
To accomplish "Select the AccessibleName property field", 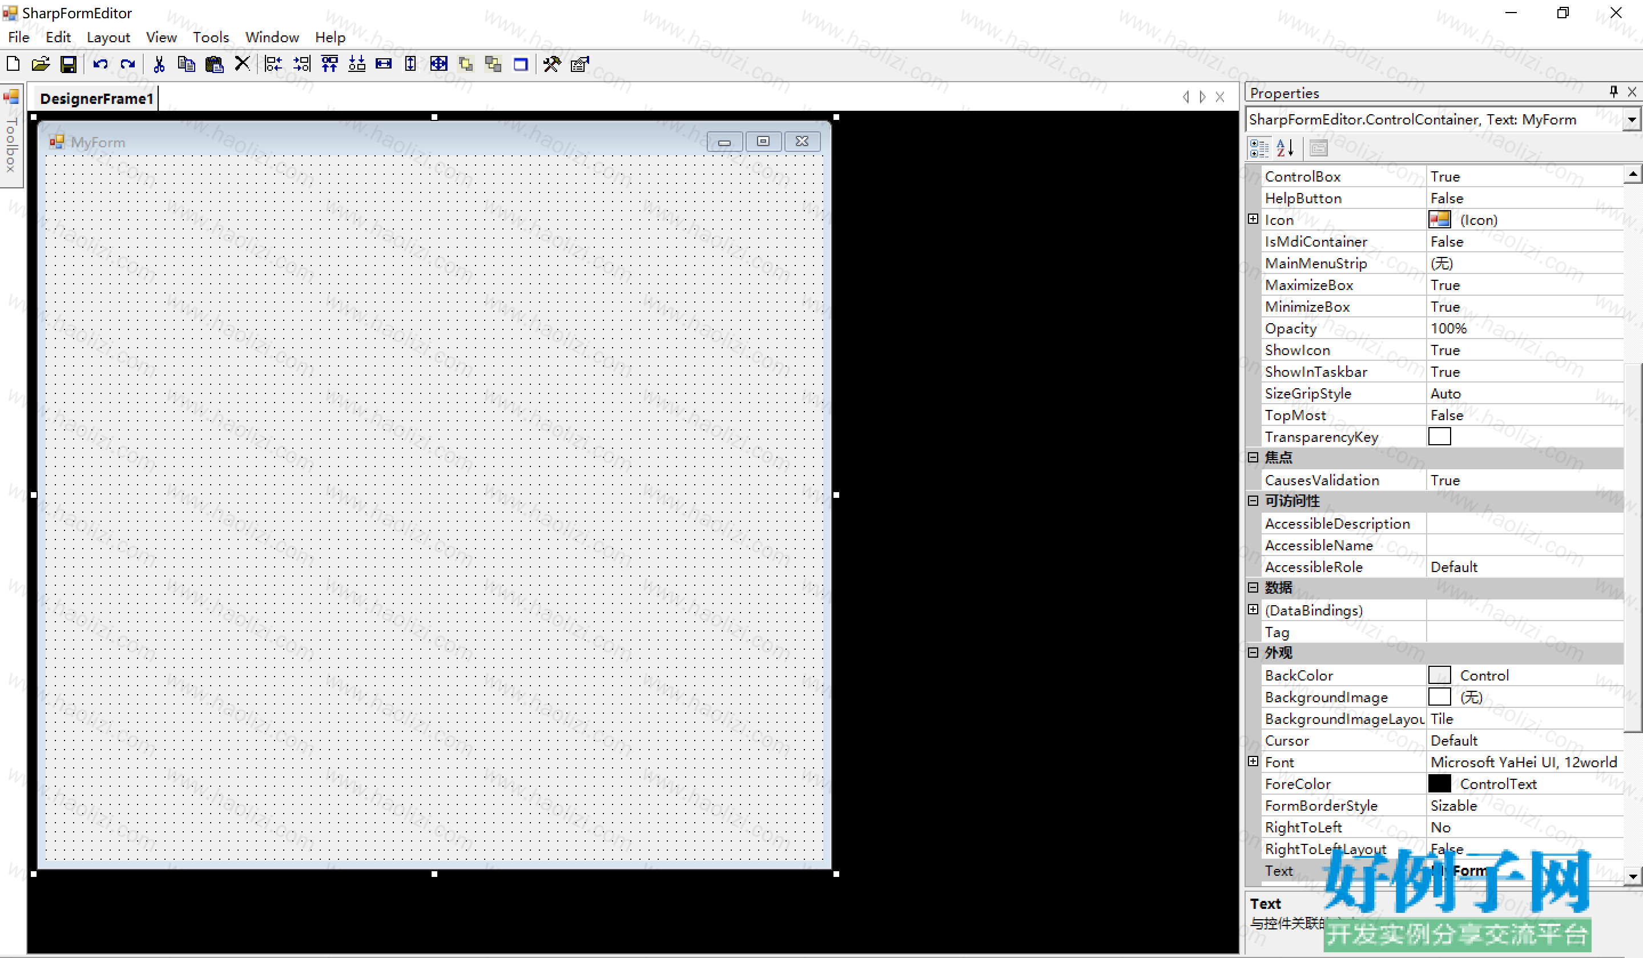I will pos(1524,545).
